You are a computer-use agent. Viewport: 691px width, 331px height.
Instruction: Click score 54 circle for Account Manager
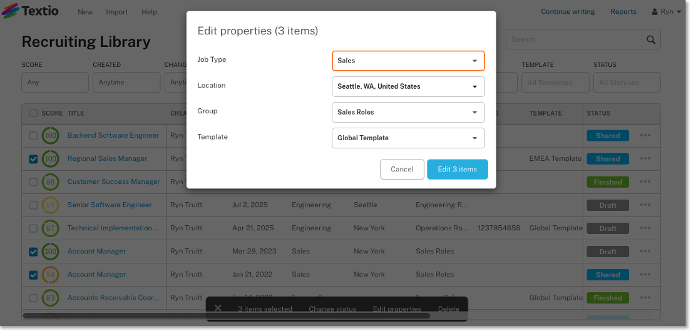(51, 275)
